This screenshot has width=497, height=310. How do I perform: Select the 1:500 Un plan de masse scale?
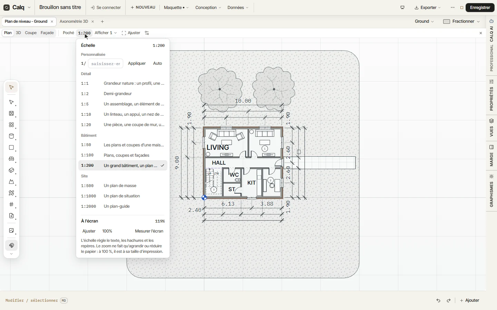pyautogui.click(x=123, y=186)
